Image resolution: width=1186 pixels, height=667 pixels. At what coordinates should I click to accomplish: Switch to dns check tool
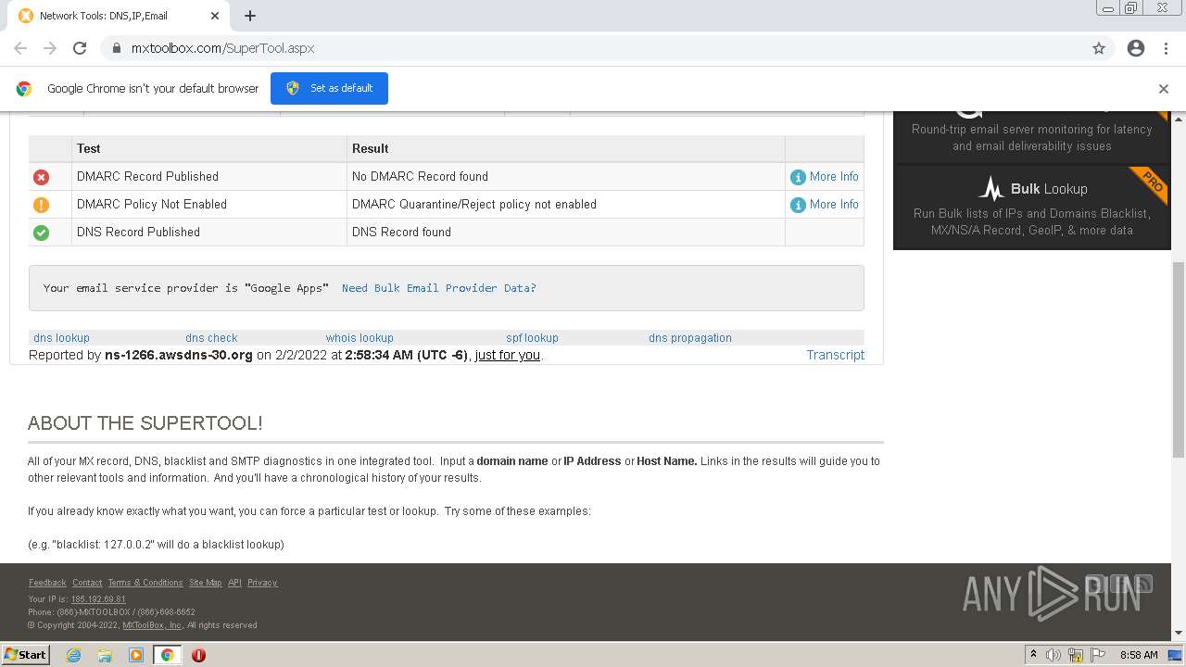tap(211, 338)
